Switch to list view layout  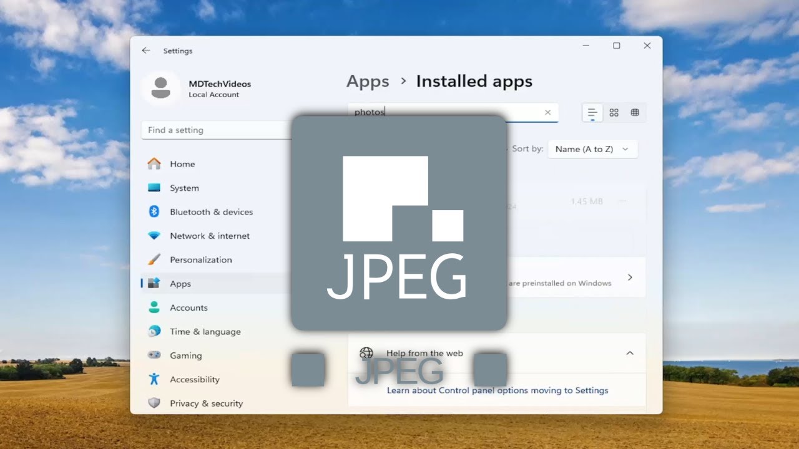pos(592,112)
